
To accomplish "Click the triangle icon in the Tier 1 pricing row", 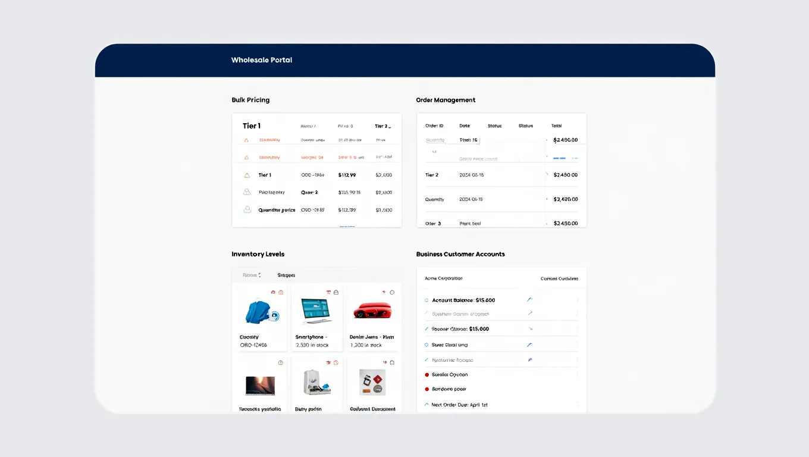I will [247, 176].
